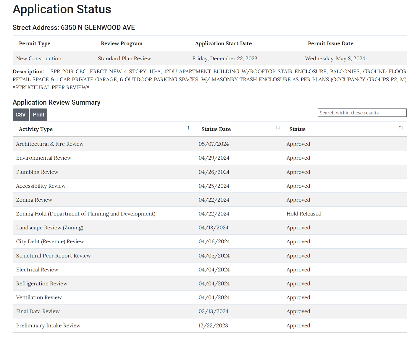Select the Structural Peer Report Review row
Image resolution: width=417 pixels, height=337 pixels.
point(210,256)
